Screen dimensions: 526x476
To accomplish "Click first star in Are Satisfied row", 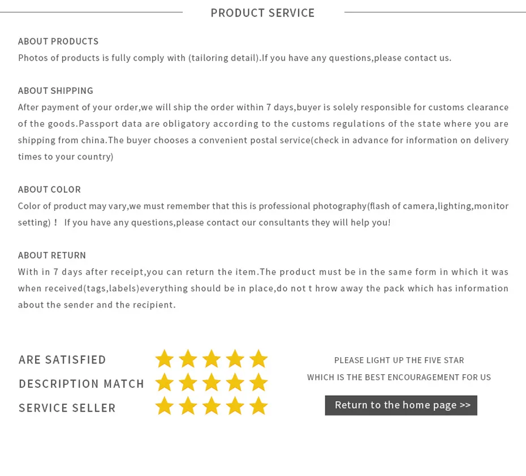I will click(x=165, y=359).
